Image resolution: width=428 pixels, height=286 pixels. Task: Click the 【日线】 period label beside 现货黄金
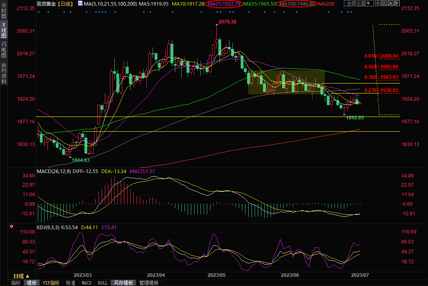tap(65, 4)
